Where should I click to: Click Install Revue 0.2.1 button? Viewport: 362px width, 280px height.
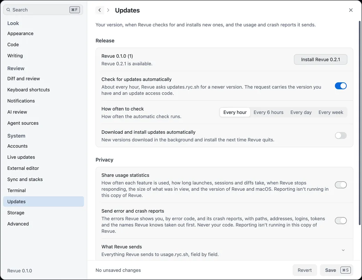pyautogui.click(x=320, y=59)
